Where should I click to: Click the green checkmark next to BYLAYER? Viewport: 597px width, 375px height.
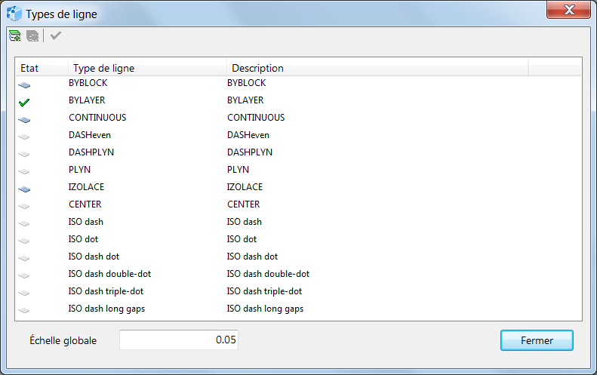(24, 102)
